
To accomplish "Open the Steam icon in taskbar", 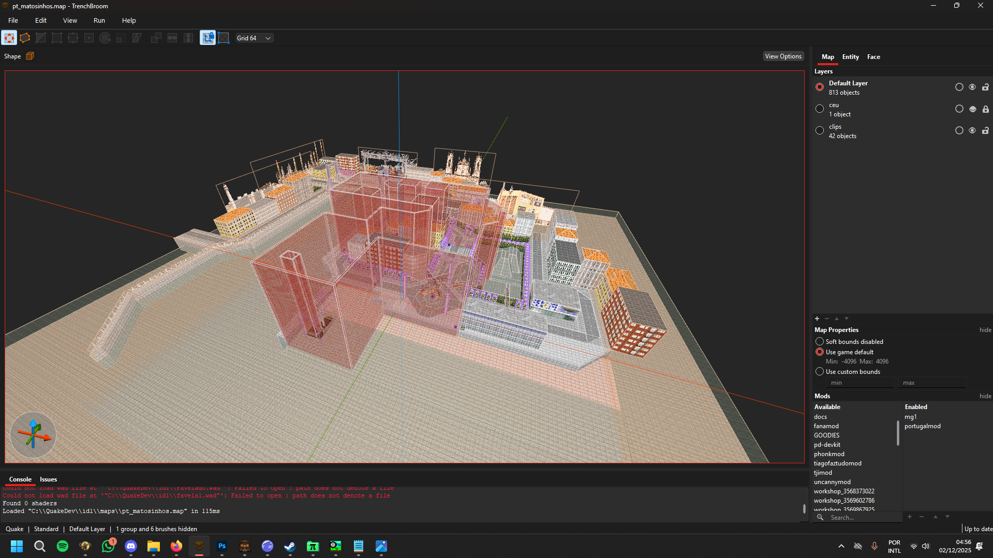I will 290,546.
